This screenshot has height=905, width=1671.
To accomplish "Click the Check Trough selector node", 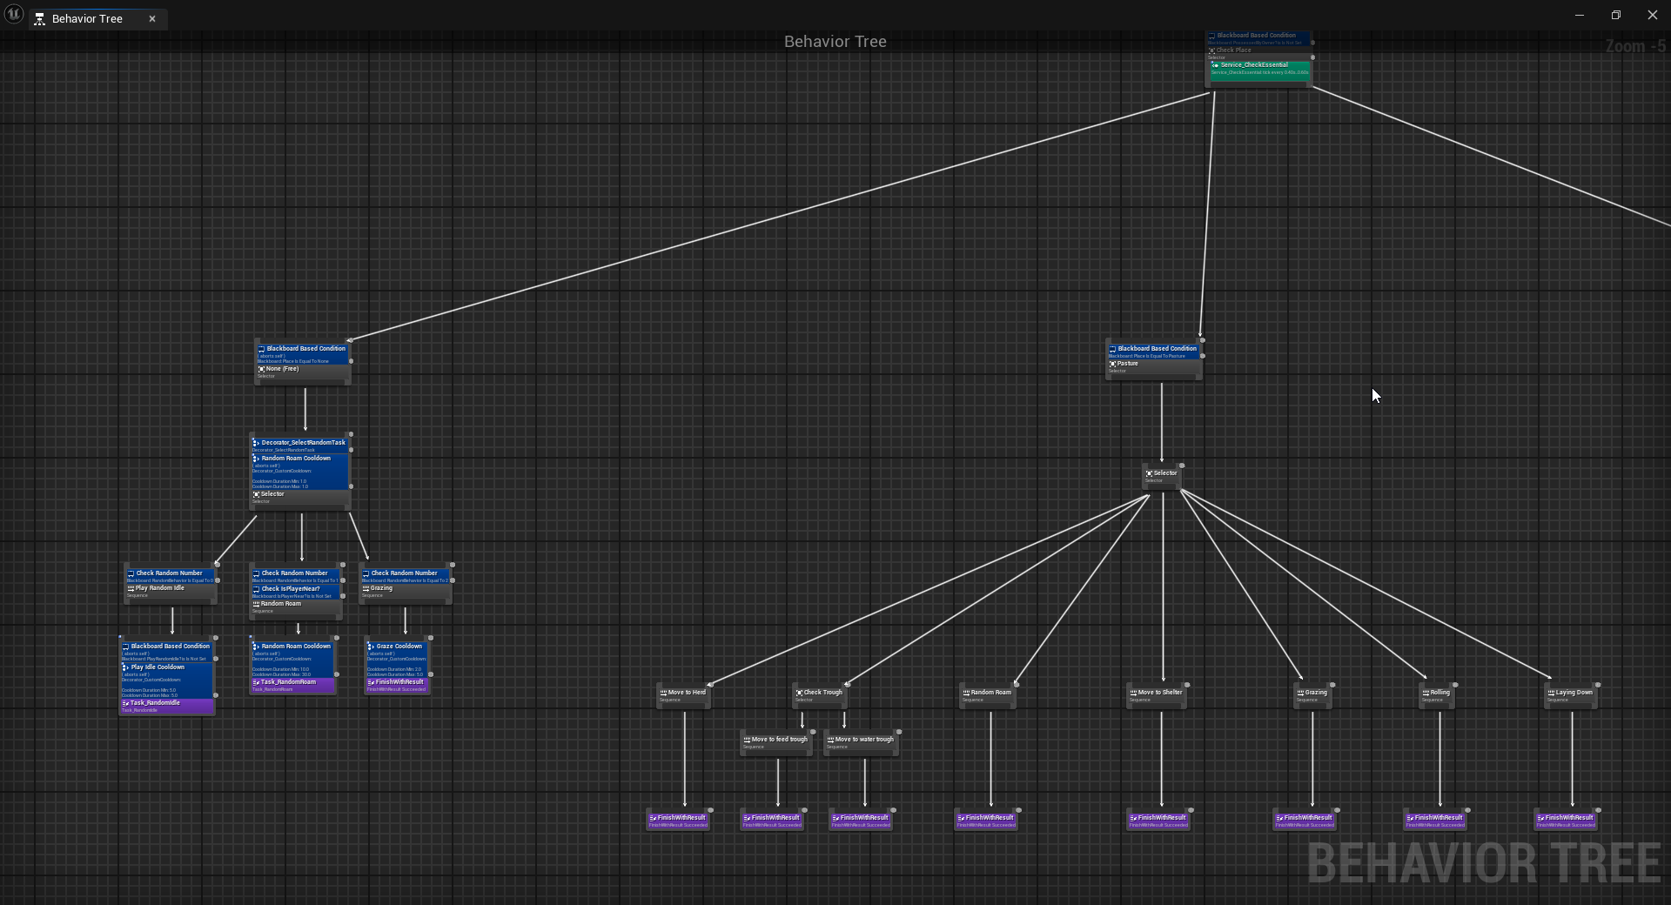I will tap(819, 695).
